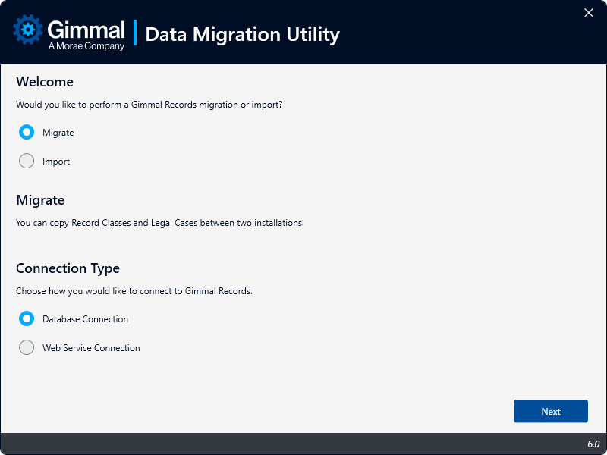Choose the Import radio button circle
The width and height of the screenshot is (607, 455).
[27, 161]
